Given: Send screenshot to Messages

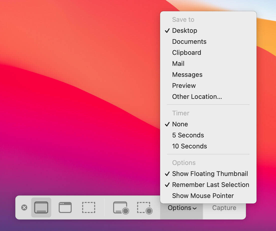Looking at the screenshot, I should point(208,75).
